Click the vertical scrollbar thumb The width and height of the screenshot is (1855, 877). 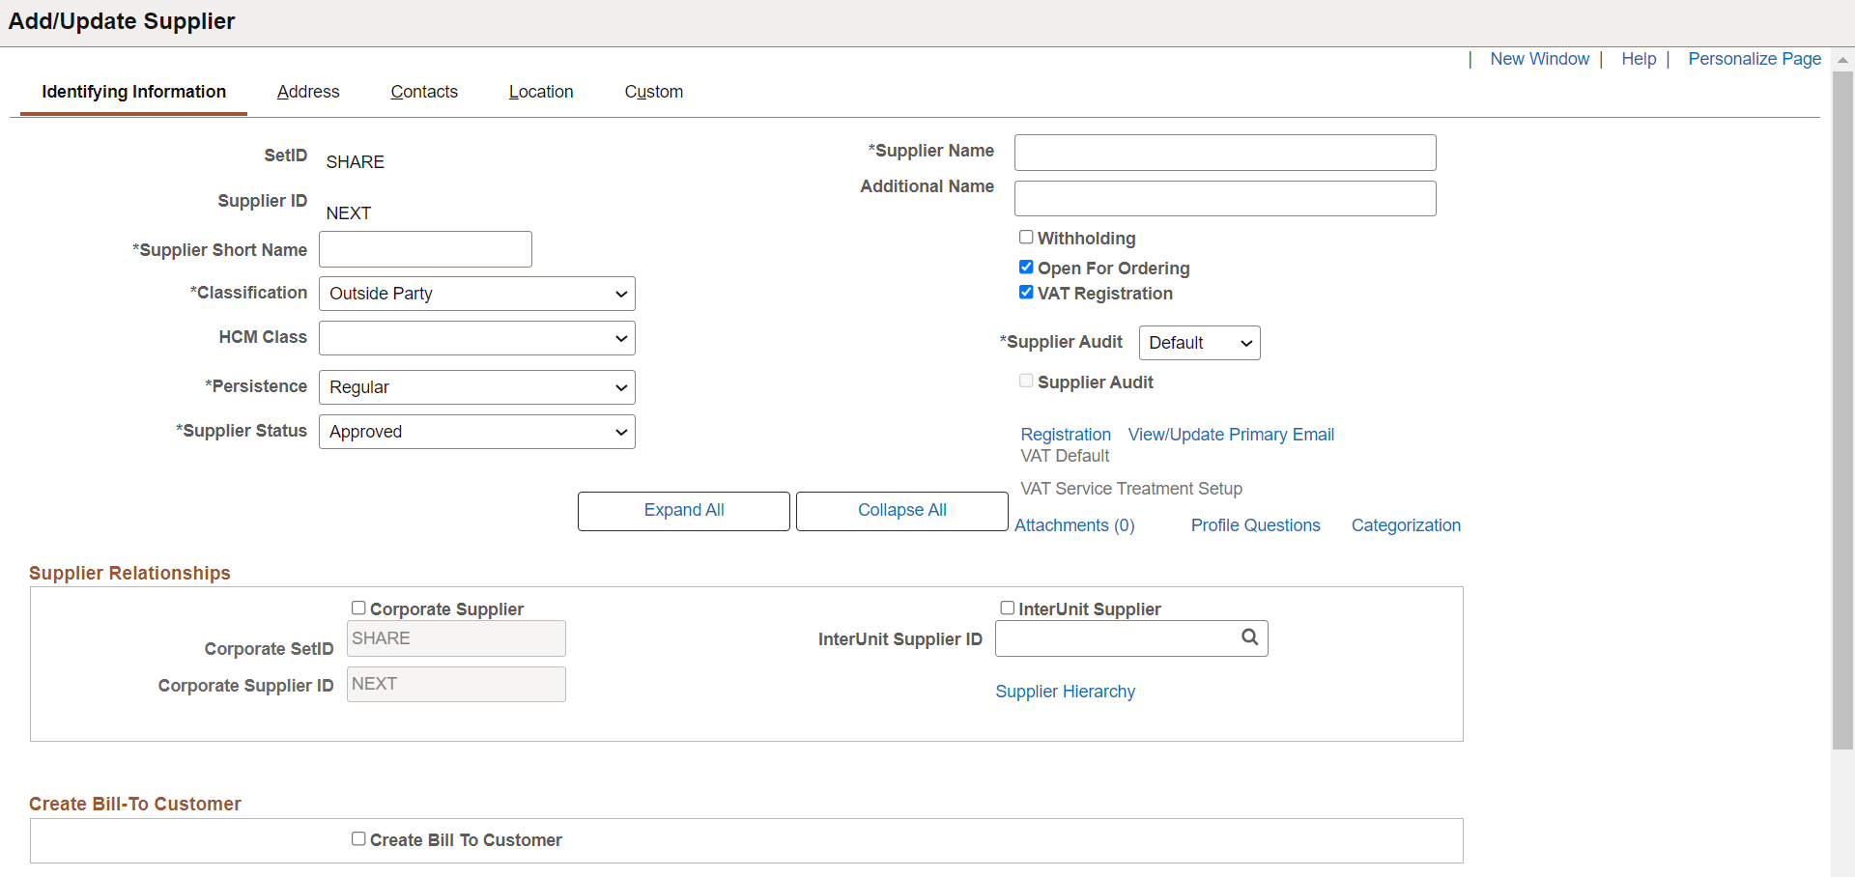[x=1842, y=410]
